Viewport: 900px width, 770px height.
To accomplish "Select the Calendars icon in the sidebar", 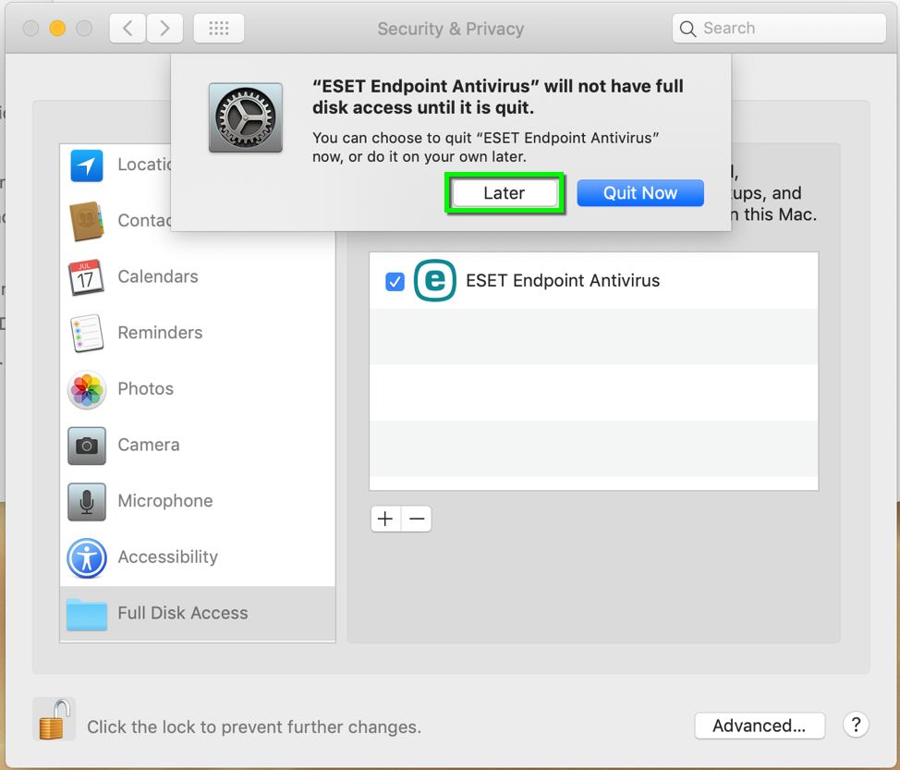I will 86,276.
